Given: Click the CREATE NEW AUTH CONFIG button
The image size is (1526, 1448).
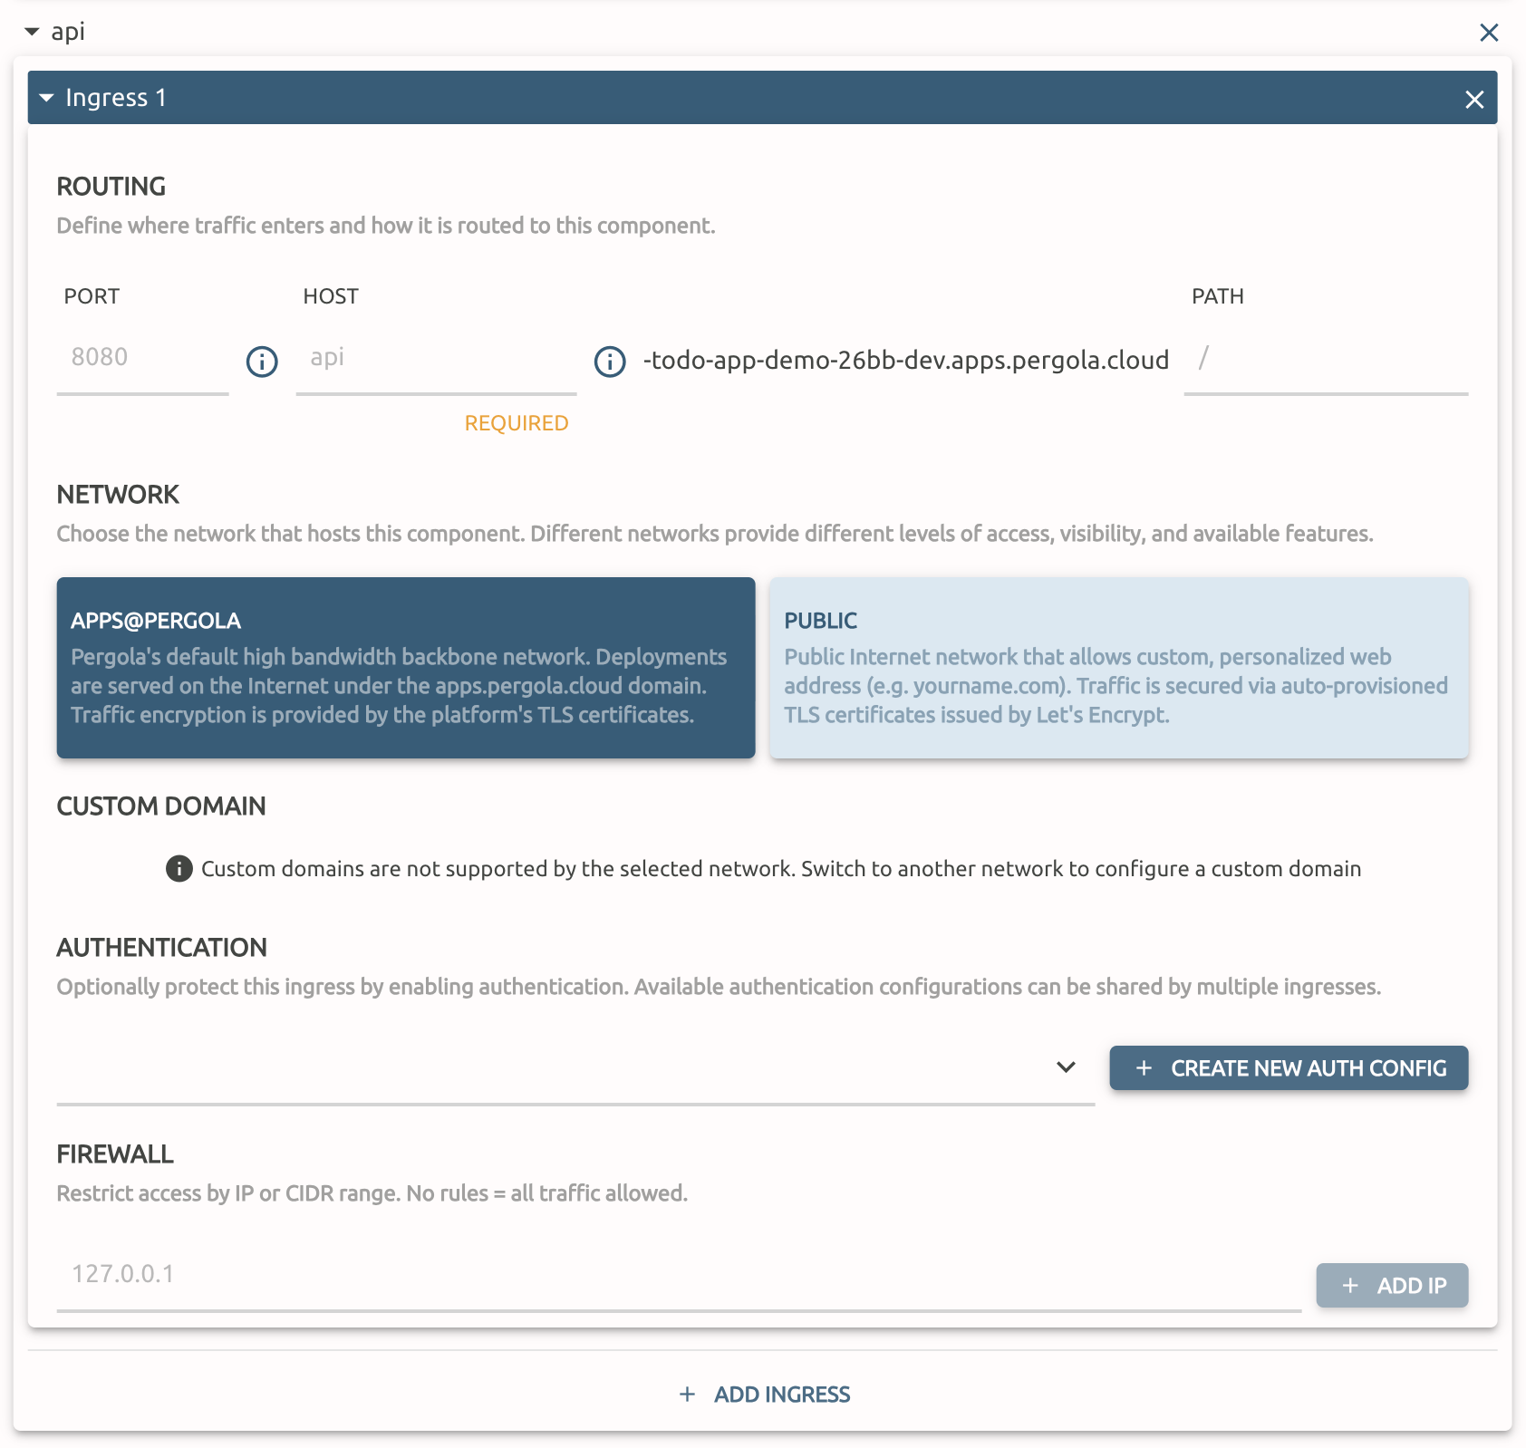Looking at the screenshot, I should [1289, 1068].
